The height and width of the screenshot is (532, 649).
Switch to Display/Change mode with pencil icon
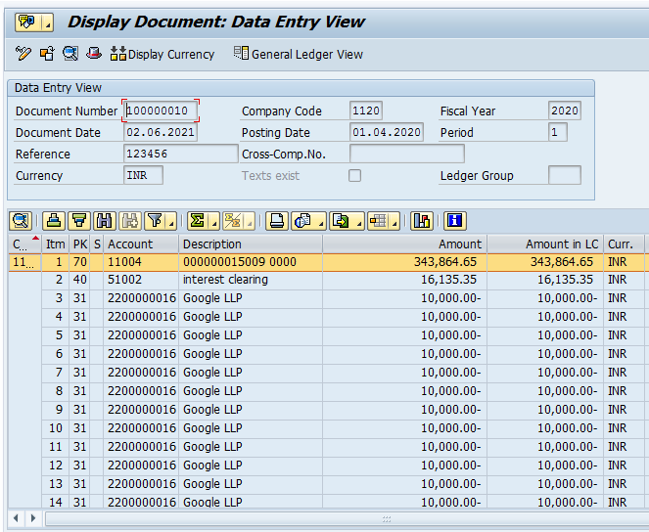coord(23,54)
